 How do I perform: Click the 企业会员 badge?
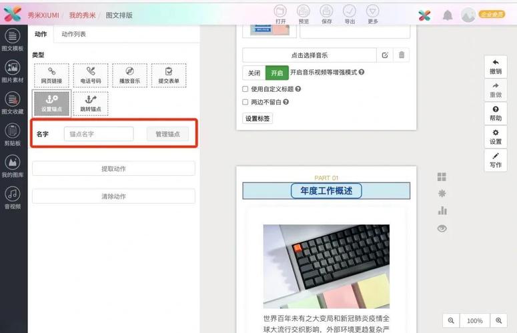click(x=492, y=14)
